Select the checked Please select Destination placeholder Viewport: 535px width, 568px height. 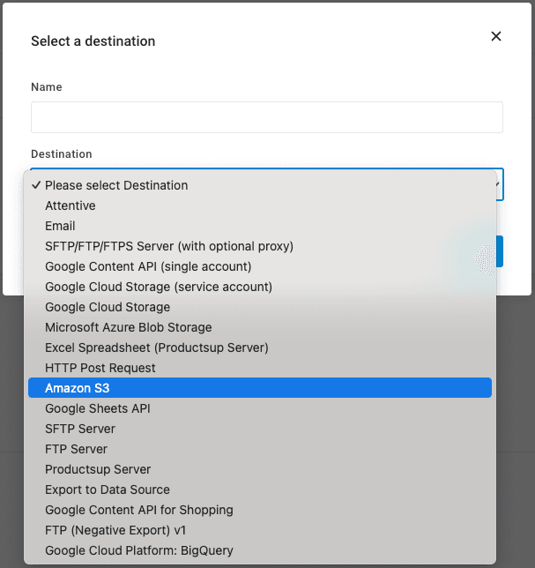click(116, 185)
